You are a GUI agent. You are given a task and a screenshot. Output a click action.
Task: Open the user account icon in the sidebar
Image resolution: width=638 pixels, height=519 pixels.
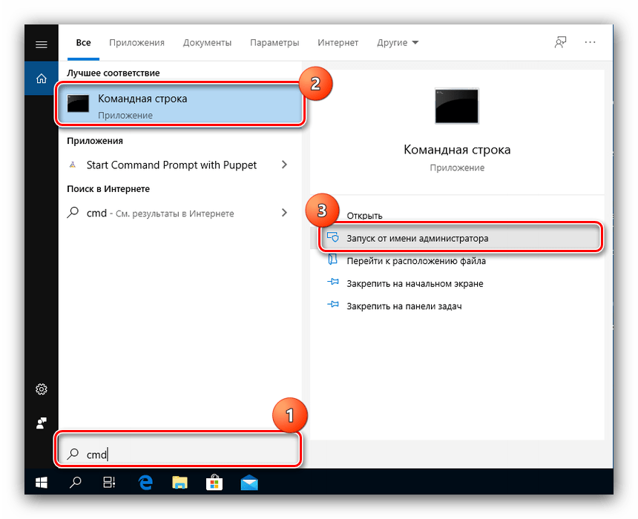[x=41, y=423]
